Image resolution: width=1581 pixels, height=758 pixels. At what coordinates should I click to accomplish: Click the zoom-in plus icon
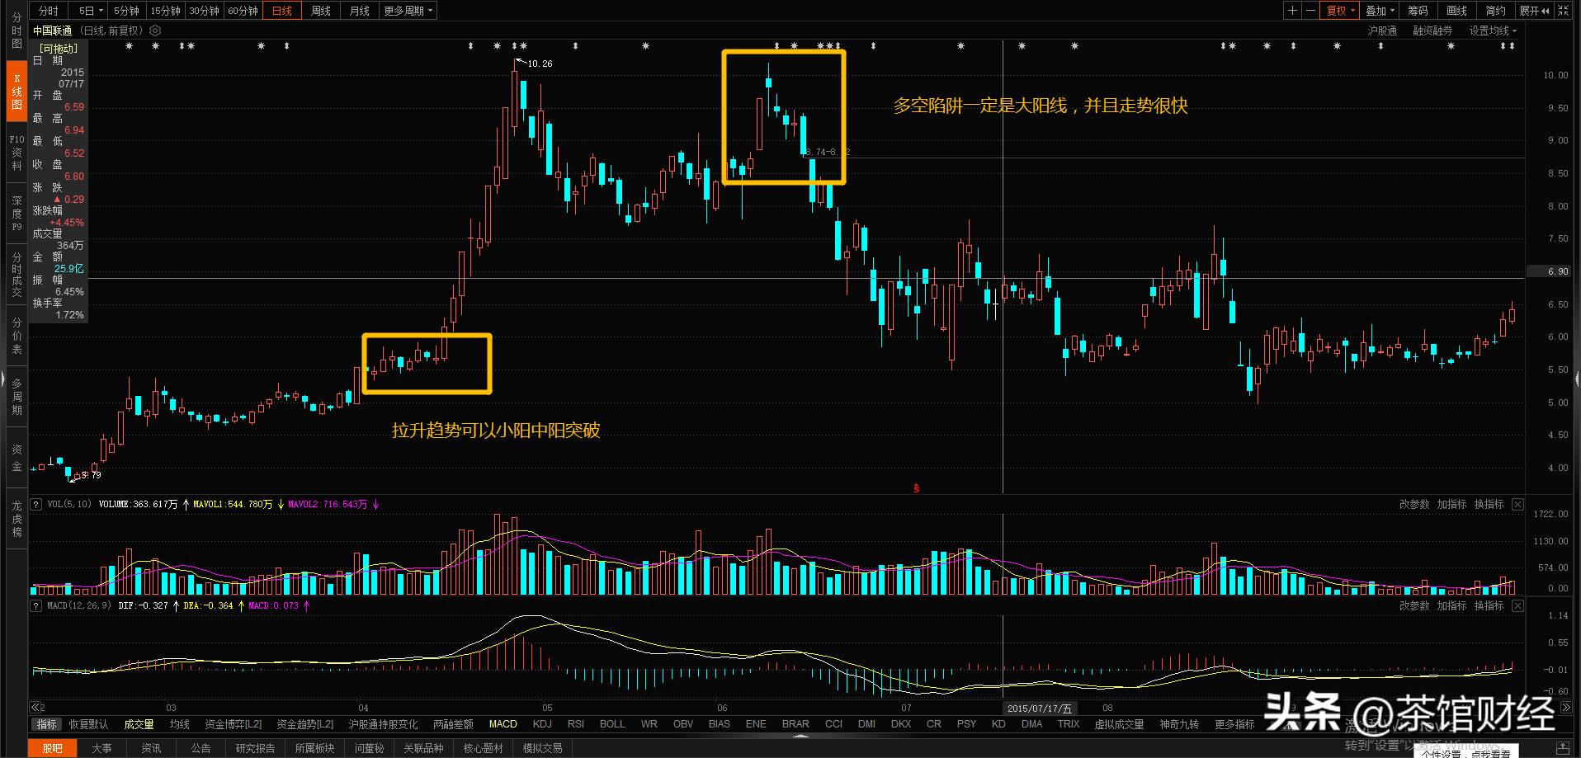tap(1292, 11)
